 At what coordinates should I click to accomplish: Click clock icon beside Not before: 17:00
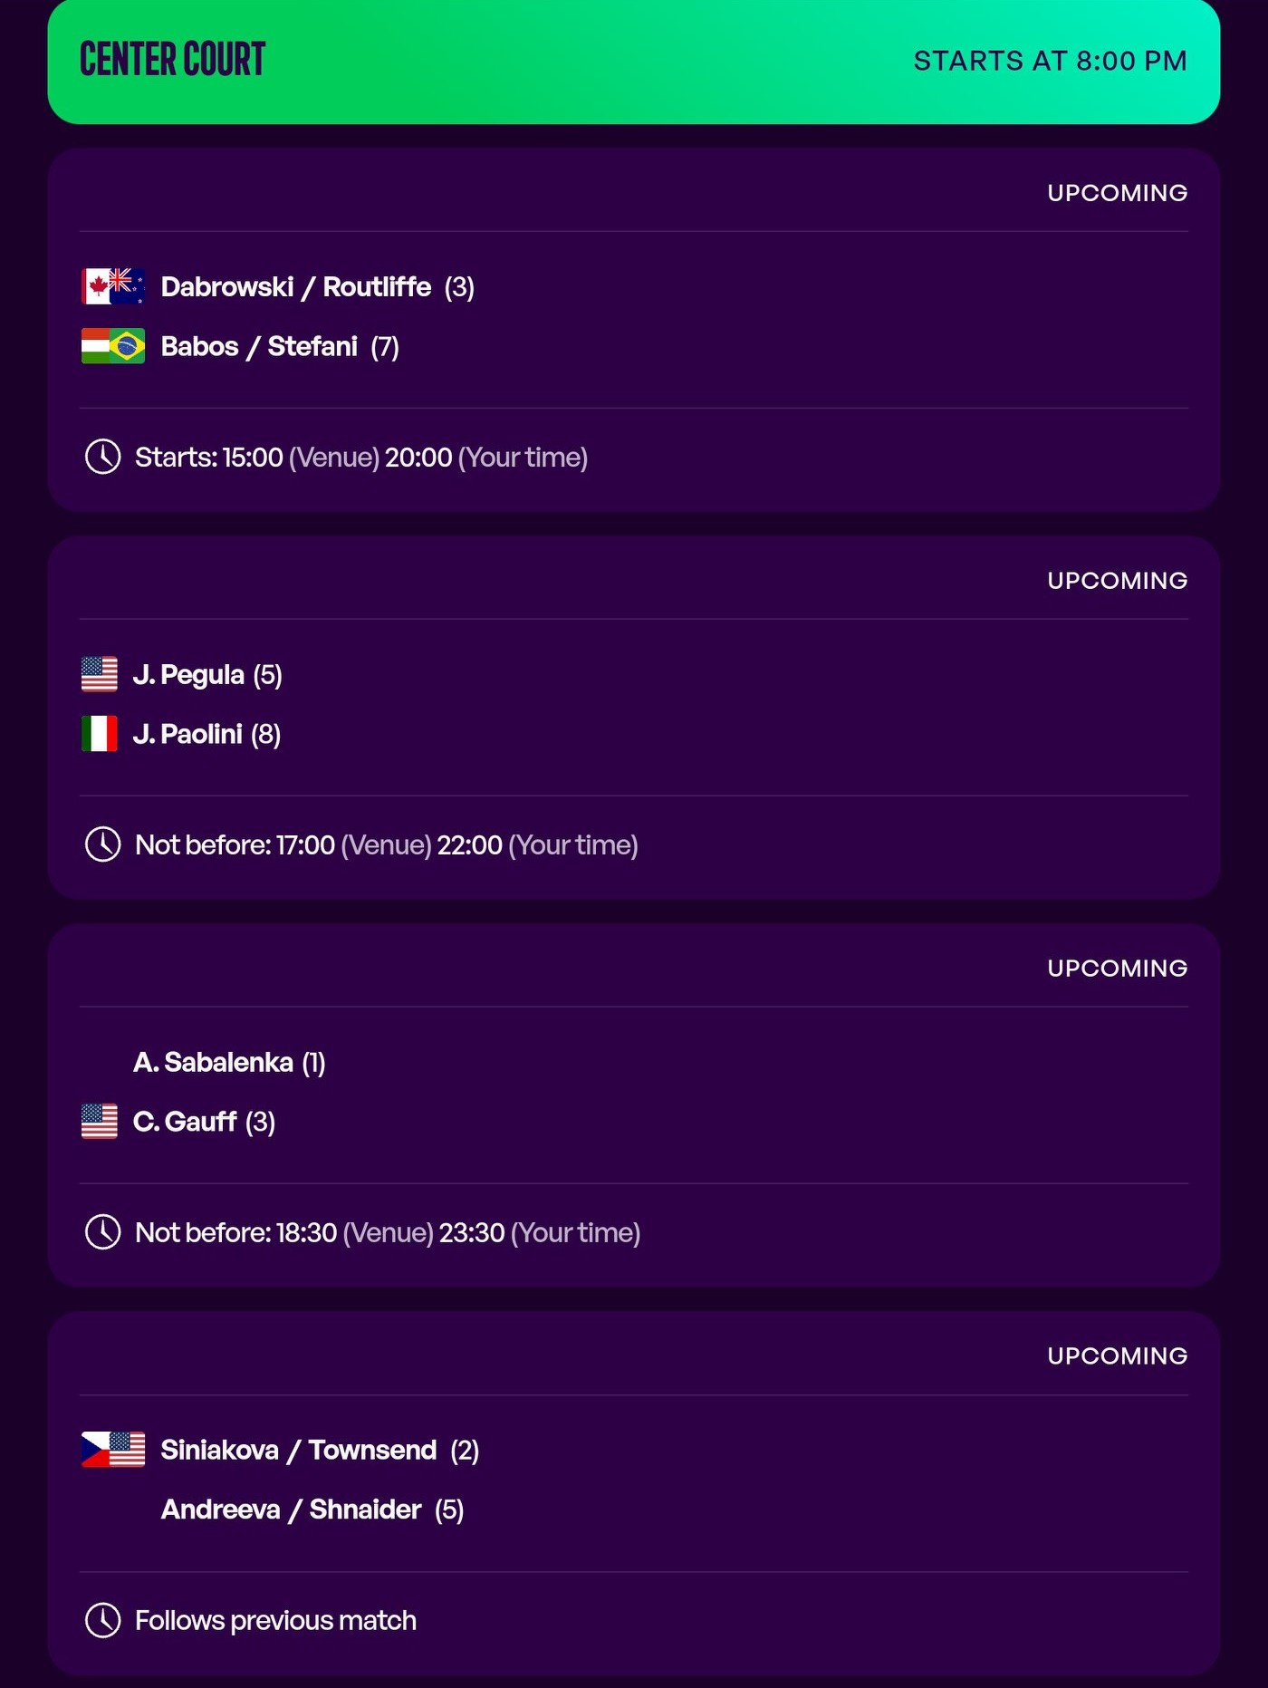tap(103, 844)
